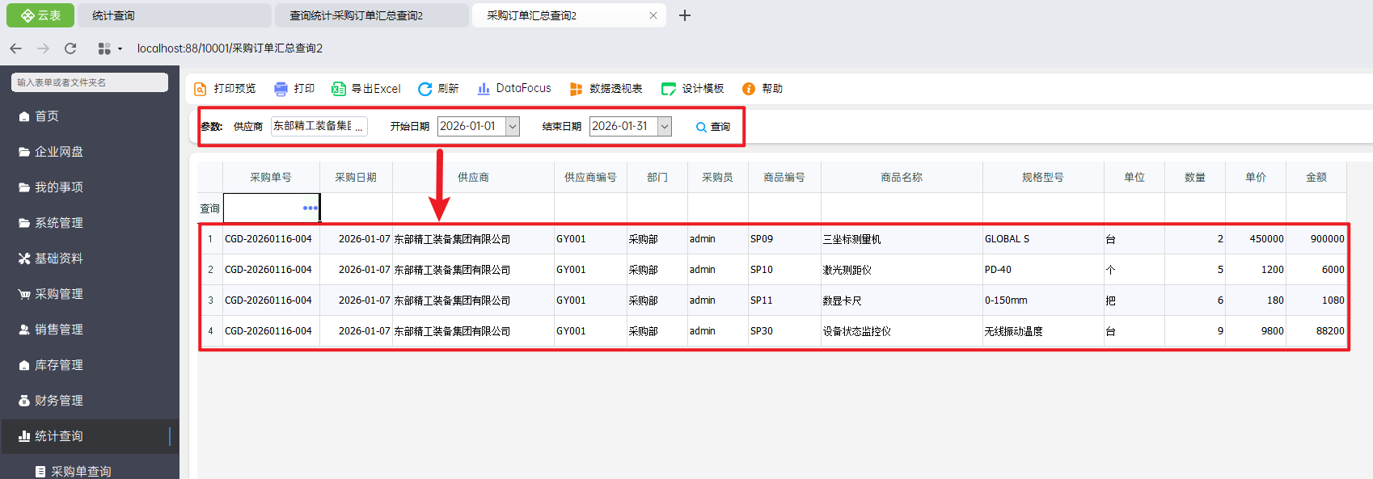Select row number 3 header
This screenshot has height=479, width=1373.
[x=210, y=300]
